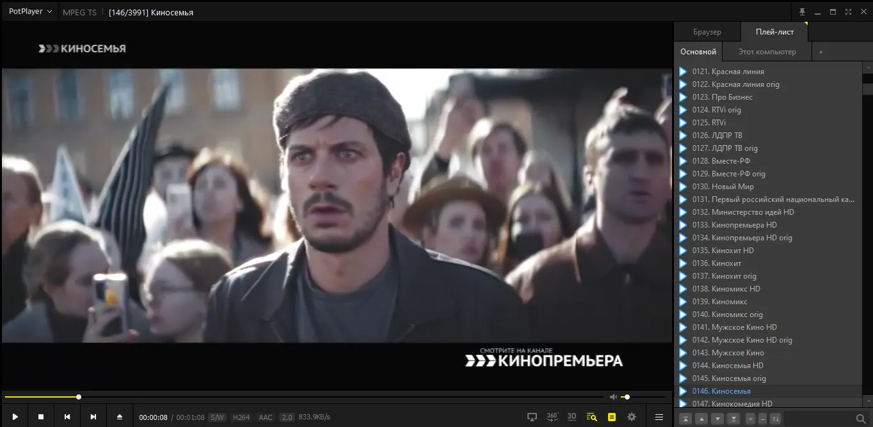Open file with the eject icon
The width and height of the screenshot is (873, 427).
[119, 417]
